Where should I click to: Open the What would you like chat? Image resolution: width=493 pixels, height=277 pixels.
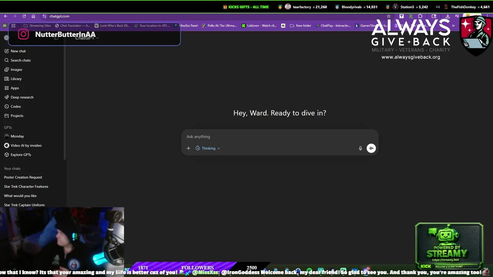pyautogui.click(x=20, y=196)
